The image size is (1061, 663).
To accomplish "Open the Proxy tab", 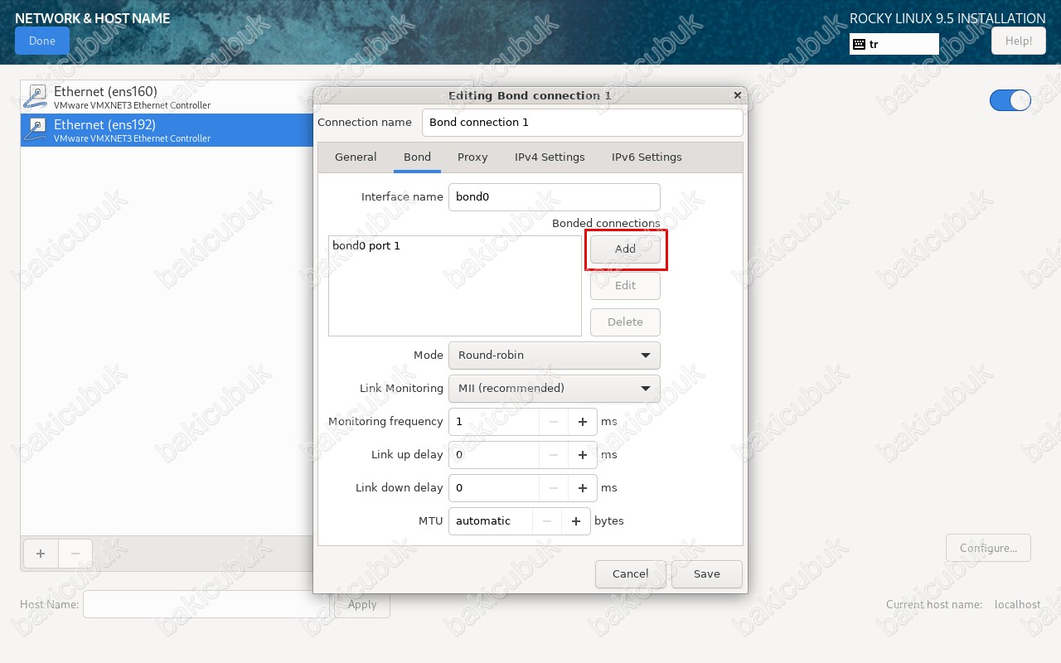I will click(x=472, y=157).
